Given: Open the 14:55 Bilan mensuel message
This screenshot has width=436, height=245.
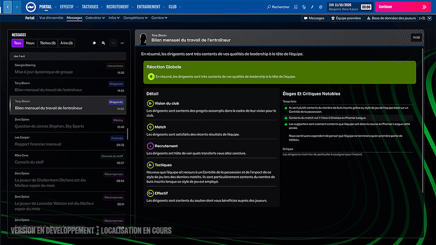Looking at the screenshot, I should 68,87.
